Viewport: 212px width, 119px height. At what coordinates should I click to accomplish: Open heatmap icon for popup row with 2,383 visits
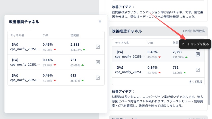point(98,47)
